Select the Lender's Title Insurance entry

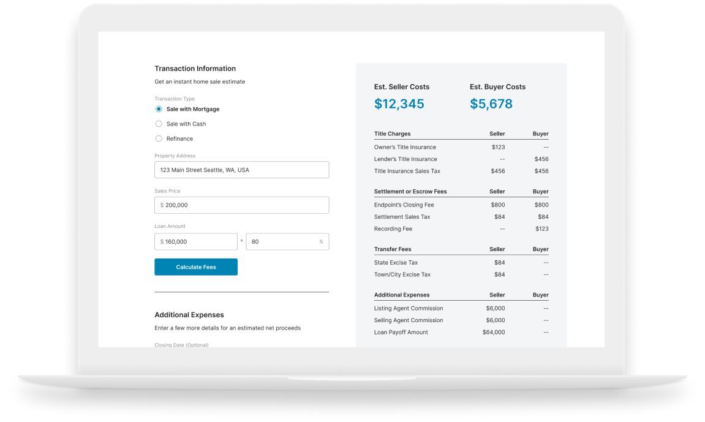point(406,159)
